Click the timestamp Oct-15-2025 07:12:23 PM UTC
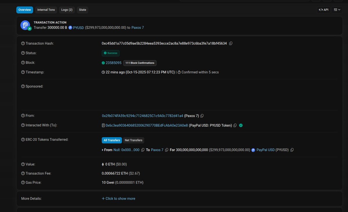The height and width of the screenshot is (212, 348). point(150,72)
